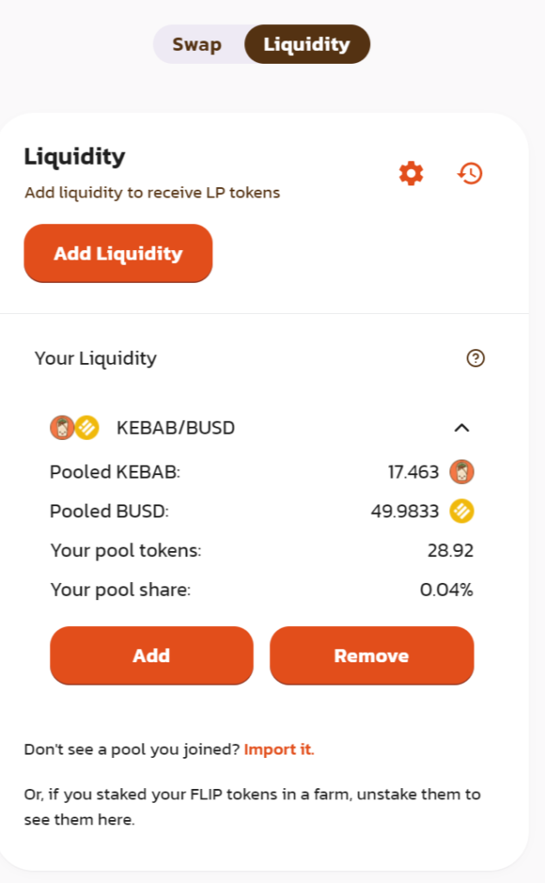The height and width of the screenshot is (883, 545).
Task: Click the "Your Liquidity" section heading
Action: pyautogui.click(x=96, y=358)
